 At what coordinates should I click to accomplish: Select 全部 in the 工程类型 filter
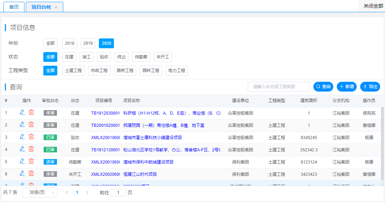(50, 71)
